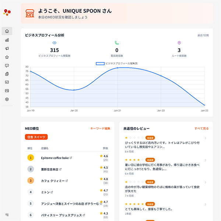Open the image gallery icon in sidebar
221x221 pixels.
(7, 91)
